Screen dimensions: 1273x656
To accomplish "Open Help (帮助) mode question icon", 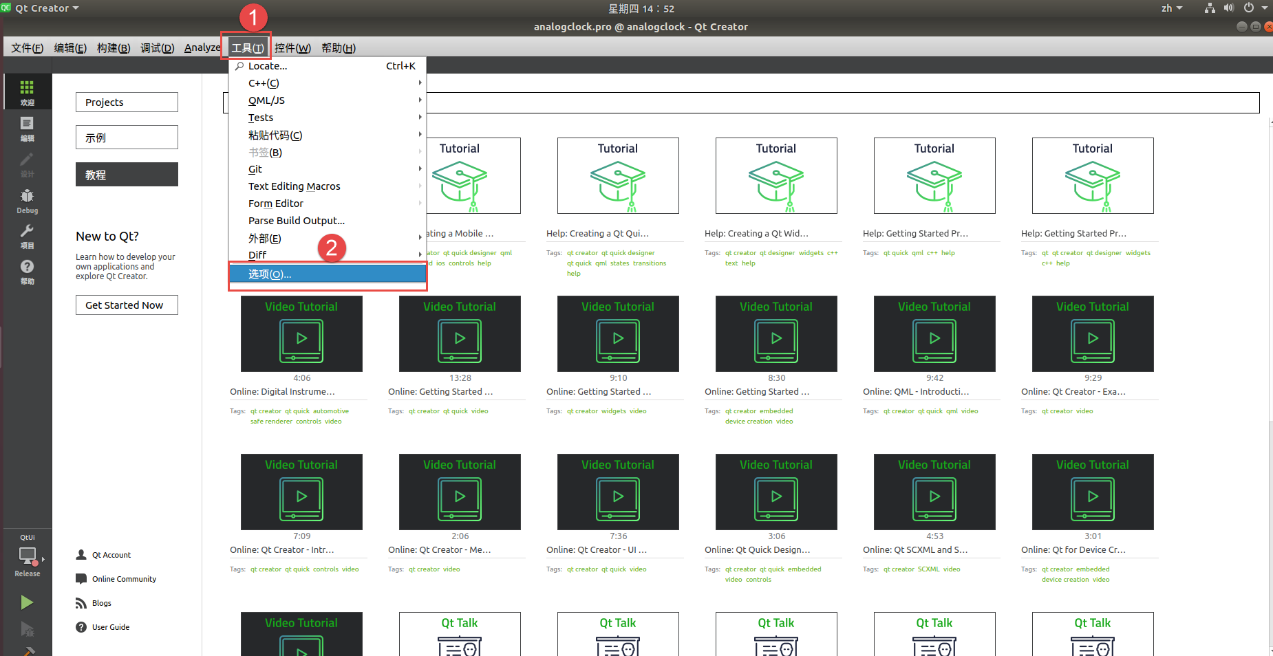I will click(x=27, y=272).
